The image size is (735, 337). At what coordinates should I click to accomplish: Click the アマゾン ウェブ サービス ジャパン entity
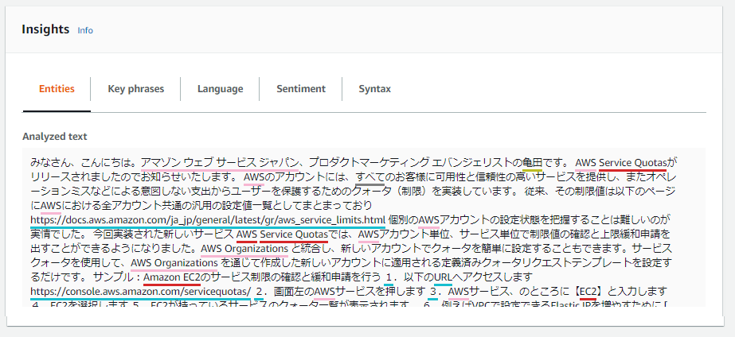coord(220,163)
